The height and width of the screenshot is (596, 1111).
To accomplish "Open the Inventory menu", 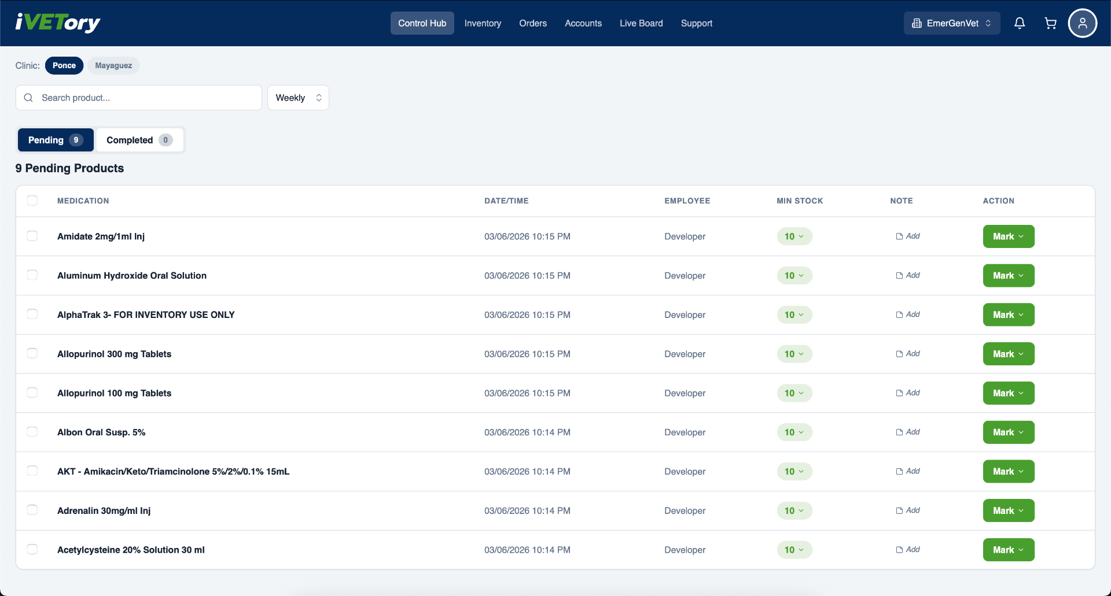I will [x=483, y=23].
